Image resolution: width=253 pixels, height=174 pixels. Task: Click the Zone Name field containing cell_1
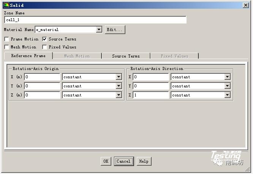click(x=95, y=20)
